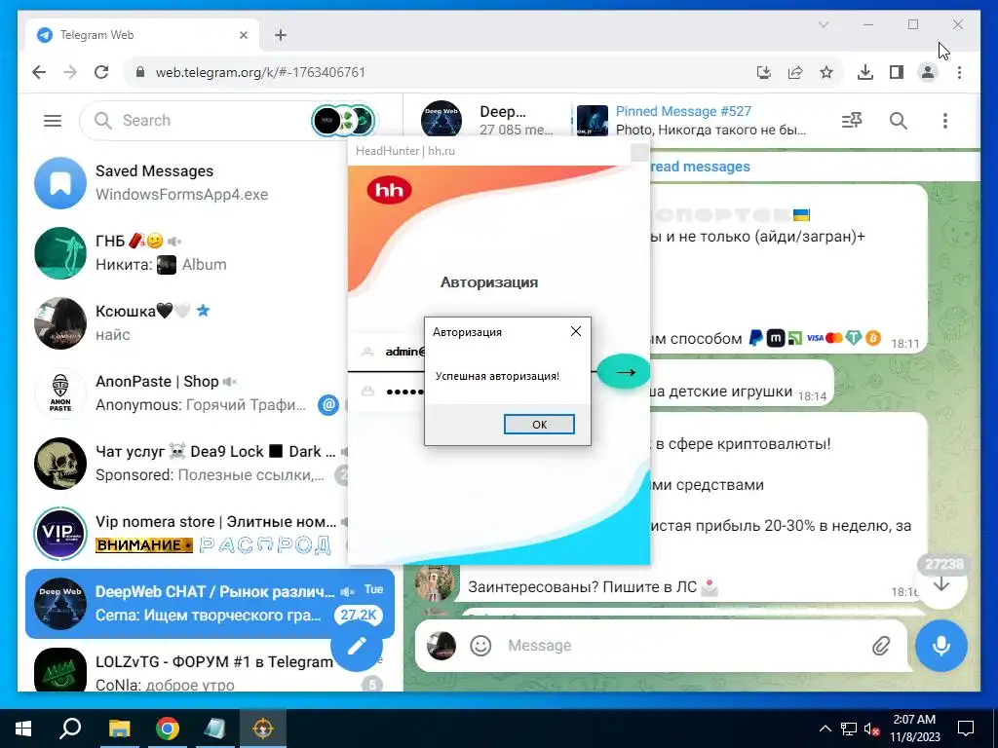998x748 pixels.
Task: Open the notification center
Action: [966, 729]
